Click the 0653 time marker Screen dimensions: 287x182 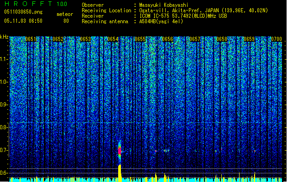(85, 39)
